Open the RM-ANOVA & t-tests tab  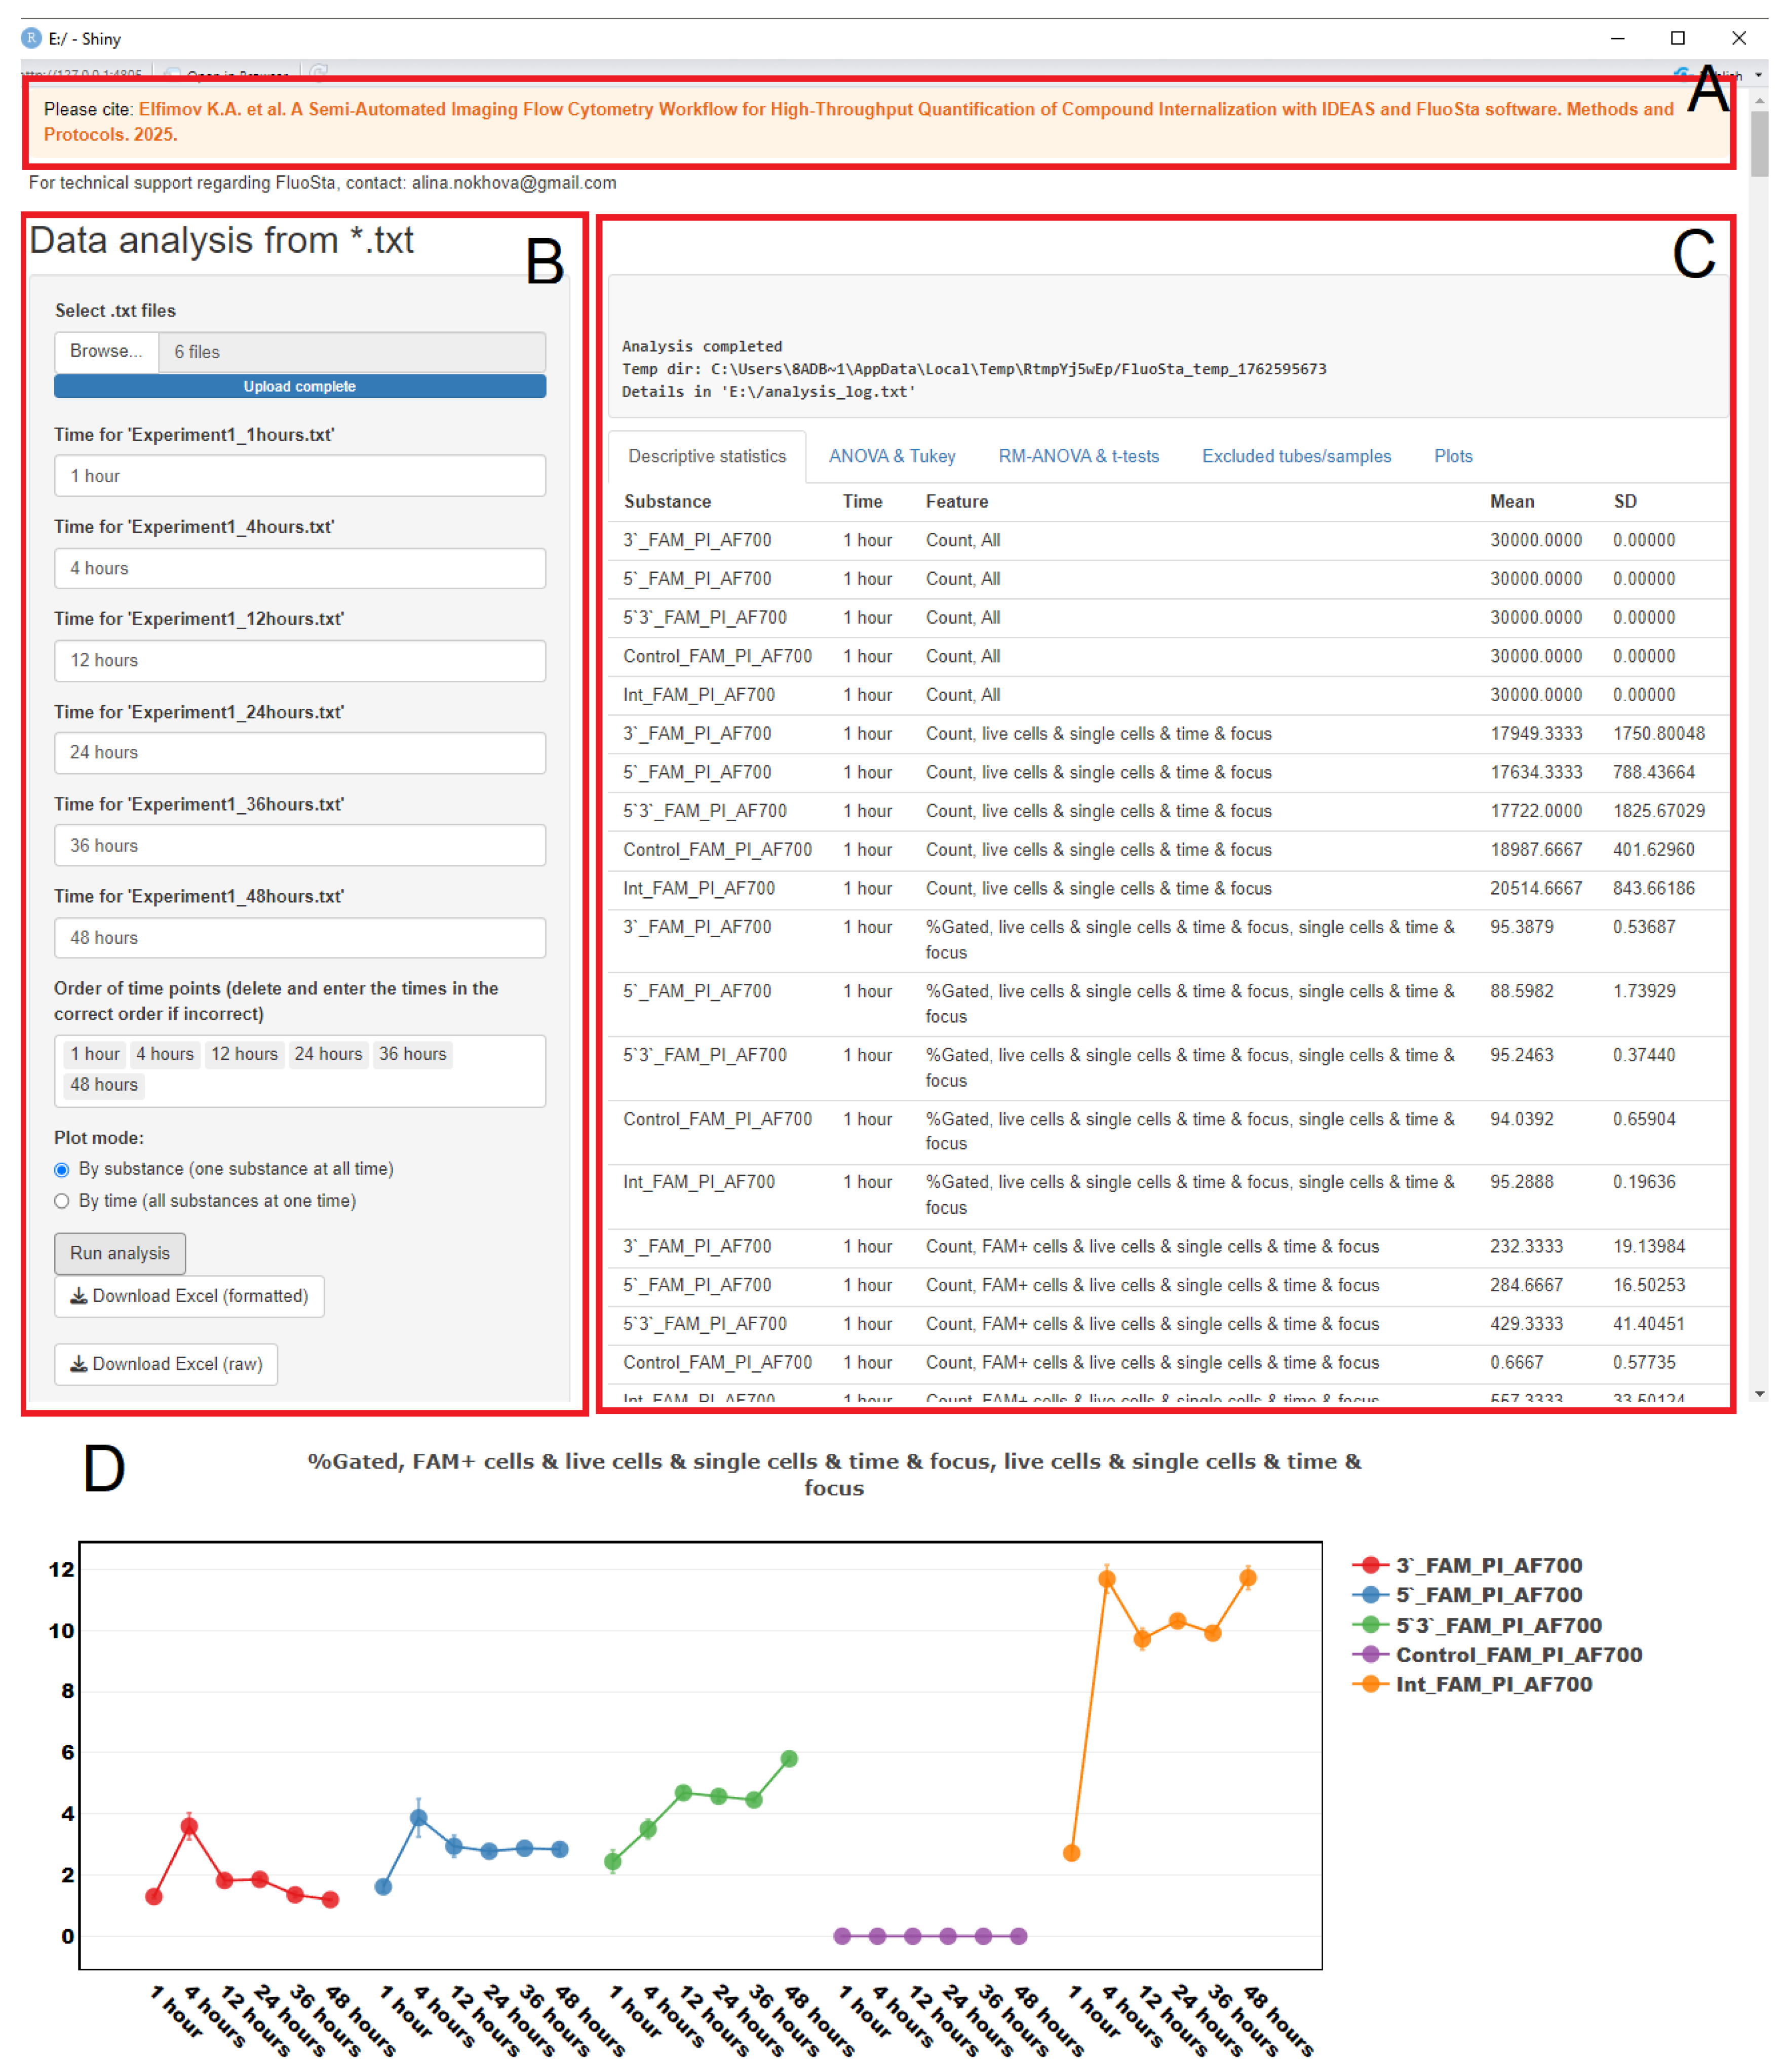(1078, 456)
